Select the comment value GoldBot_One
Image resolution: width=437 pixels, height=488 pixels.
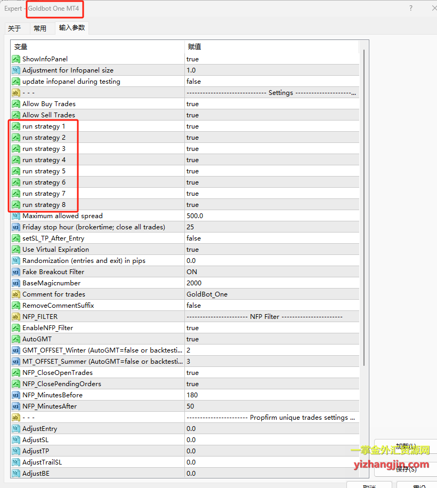[x=207, y=294]
